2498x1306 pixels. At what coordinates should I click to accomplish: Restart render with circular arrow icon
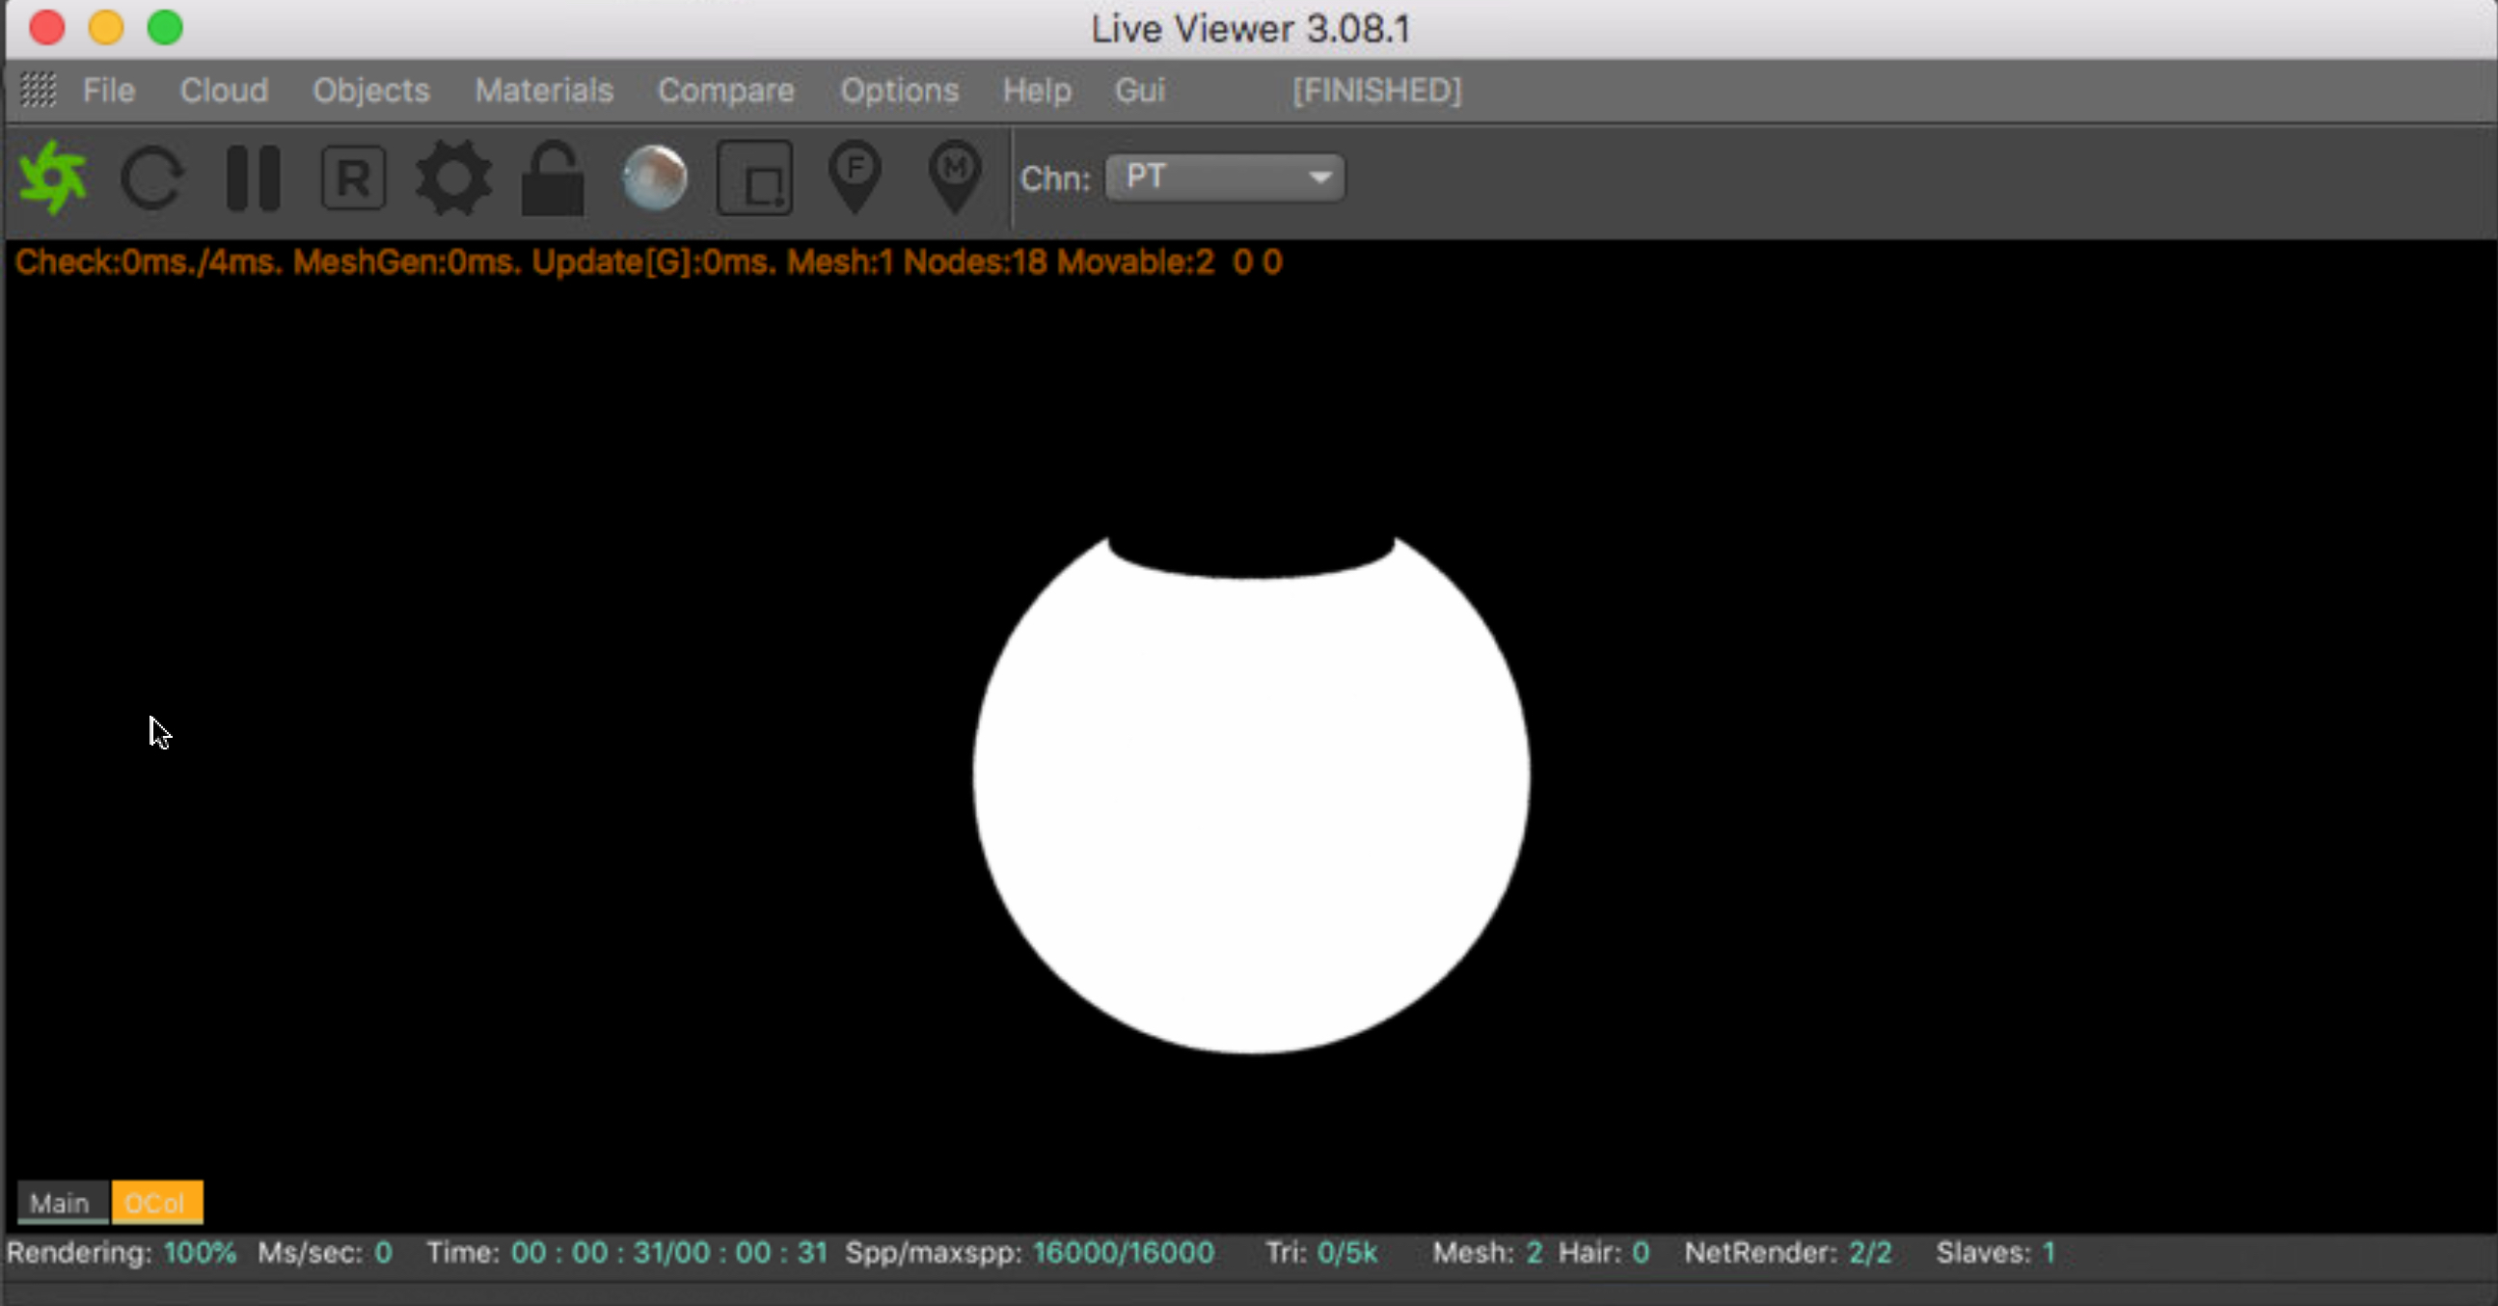click(x=152, y=178)
